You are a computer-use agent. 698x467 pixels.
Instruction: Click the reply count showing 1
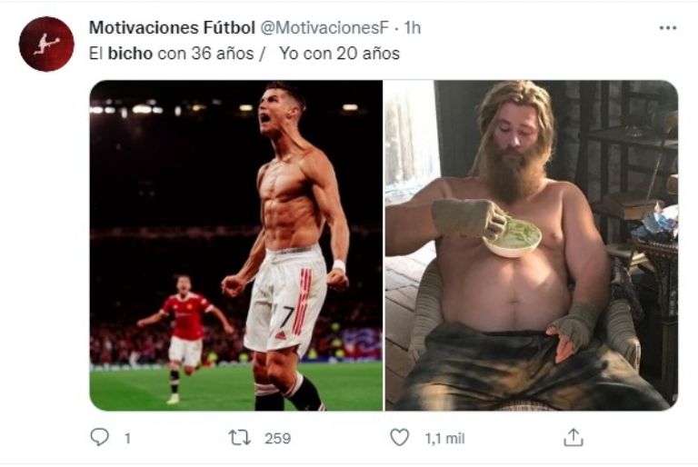[127, 438]
